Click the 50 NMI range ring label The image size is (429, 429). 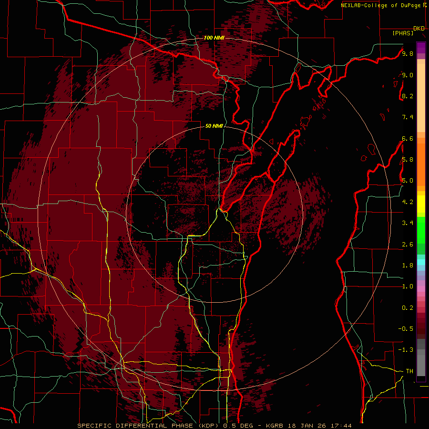(x=214, y=126)
